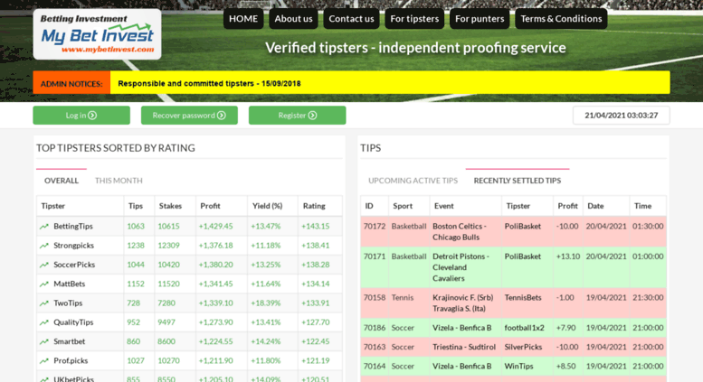
Task: Click Triestina - Sudtirol event
Action: point(464,347)
